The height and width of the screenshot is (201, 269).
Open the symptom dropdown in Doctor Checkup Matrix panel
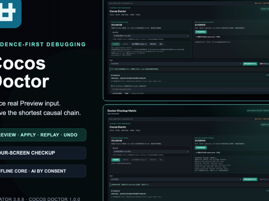click(176, 179)
